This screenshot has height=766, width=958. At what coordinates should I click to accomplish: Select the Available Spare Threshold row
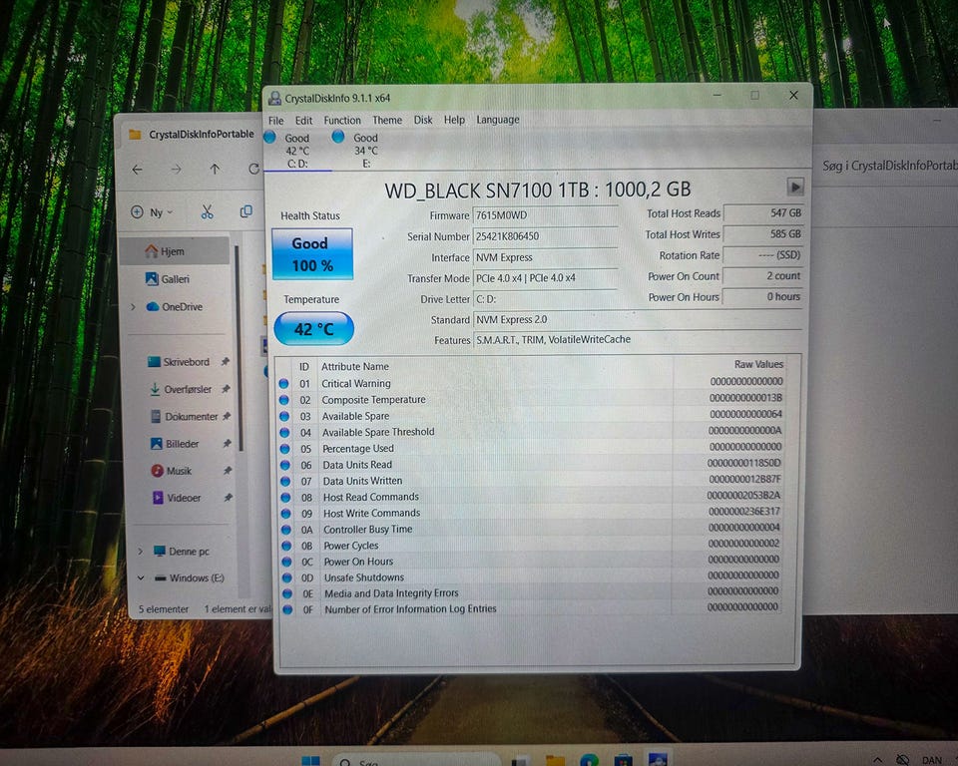point(530,432)
